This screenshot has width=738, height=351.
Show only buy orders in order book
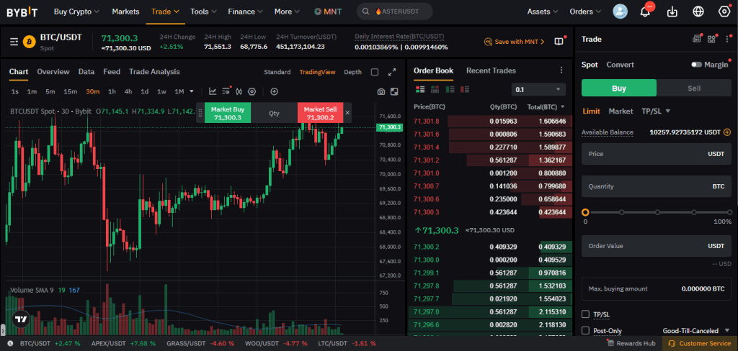[450, 88]
